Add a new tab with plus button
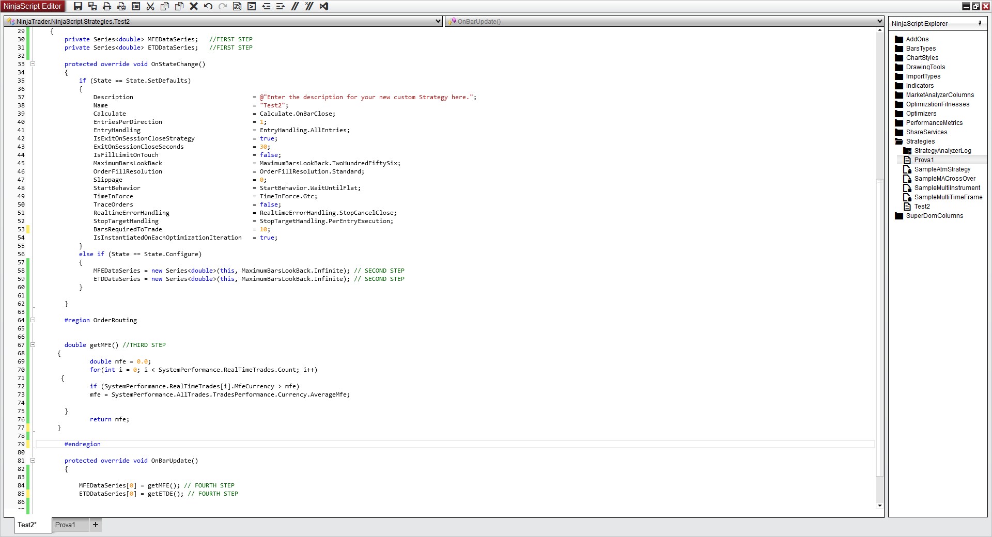992x537 pixels. [x=96, y=525]
